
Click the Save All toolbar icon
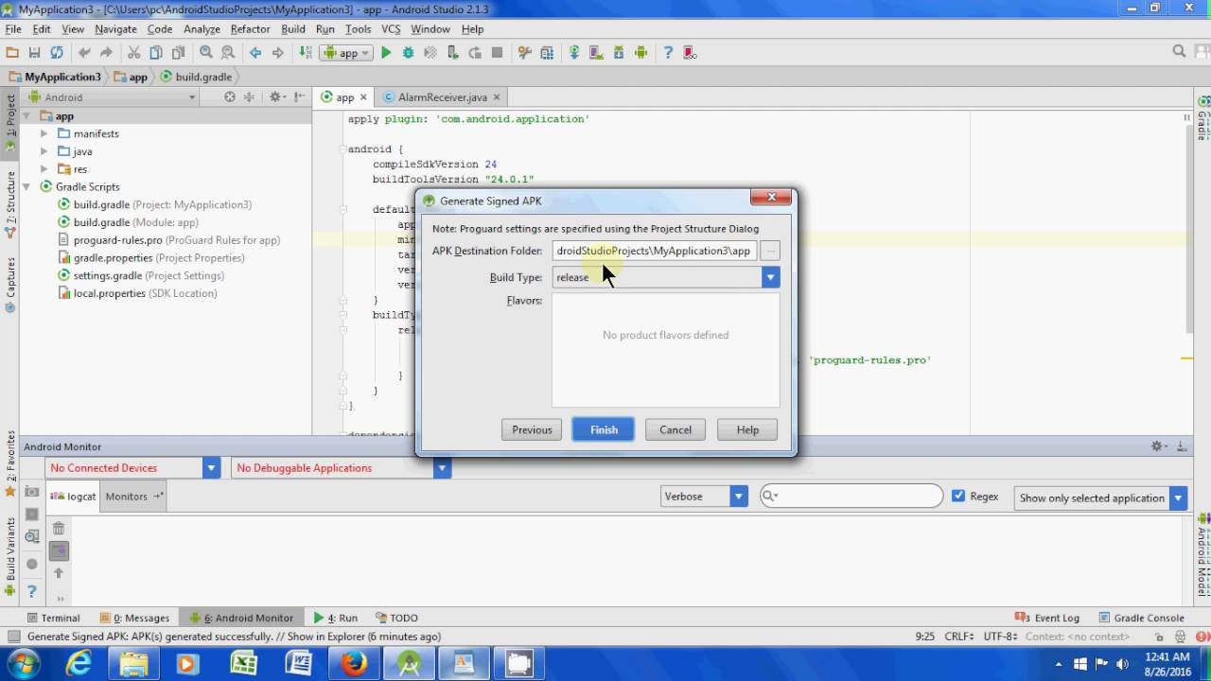click(34, 53)
